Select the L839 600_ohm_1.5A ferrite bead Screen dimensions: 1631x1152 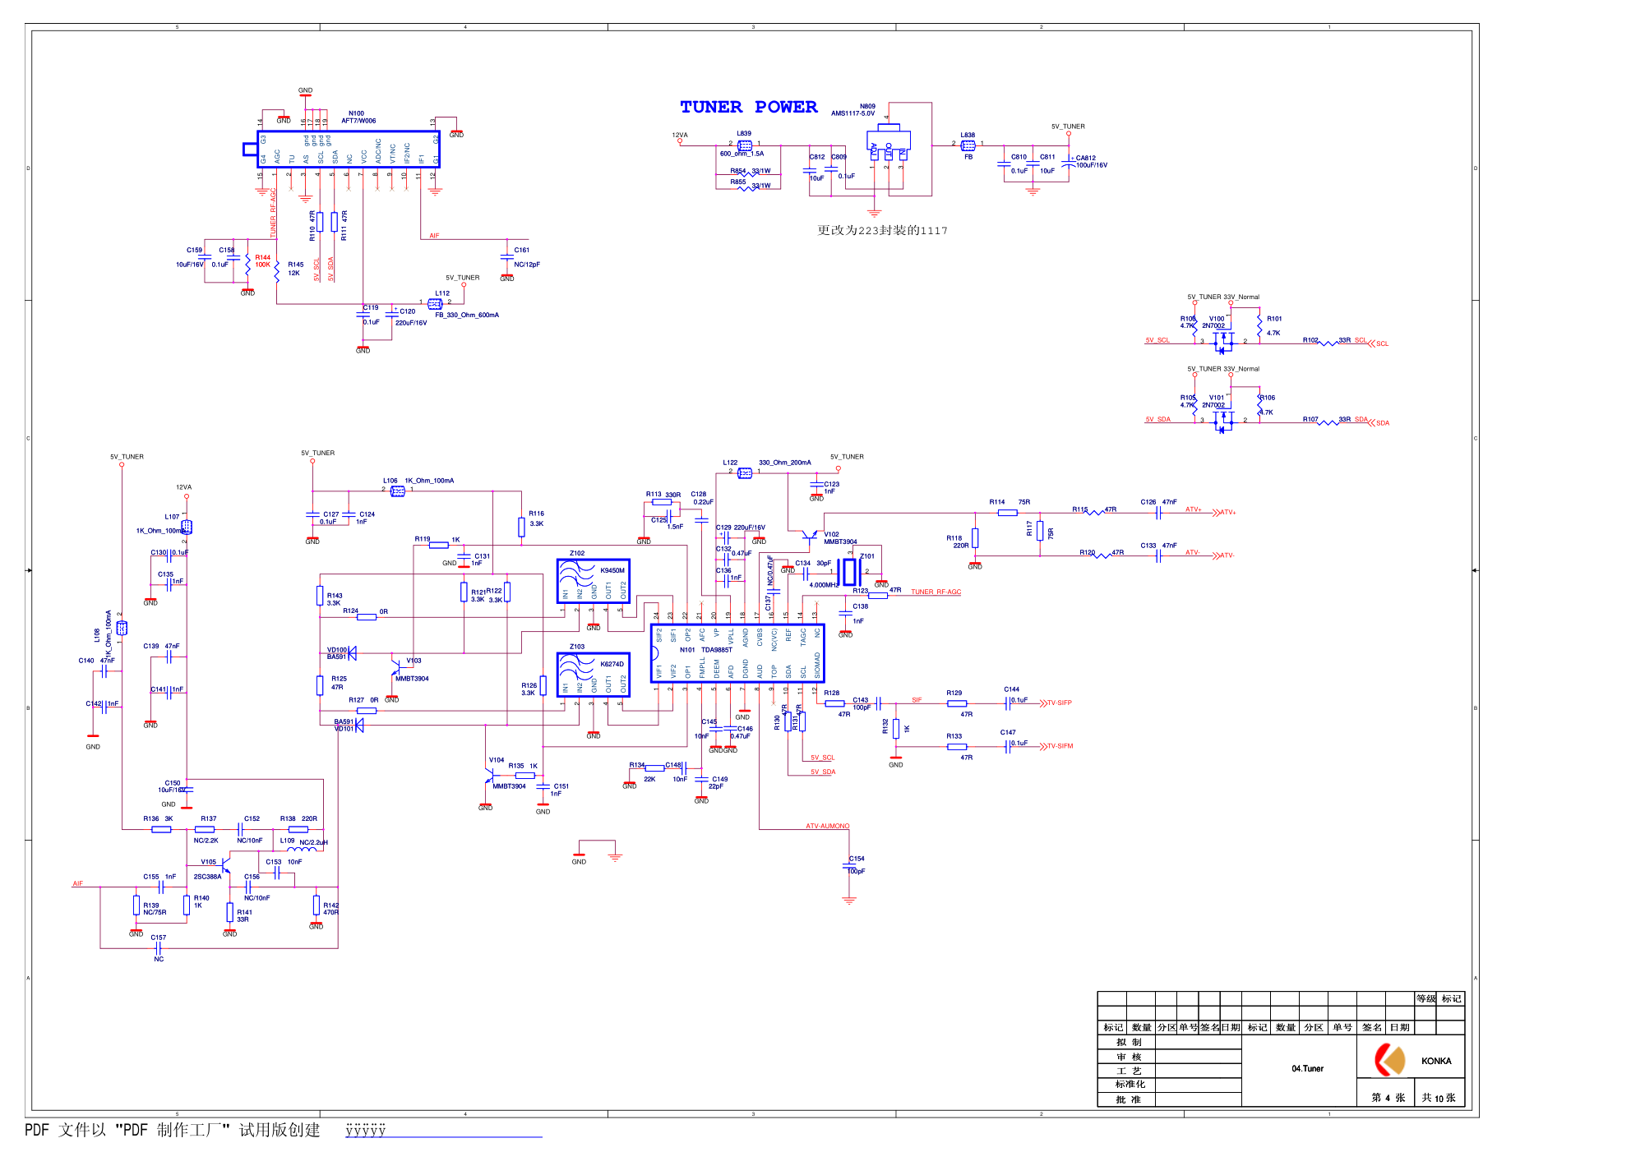tap(744, 145)
